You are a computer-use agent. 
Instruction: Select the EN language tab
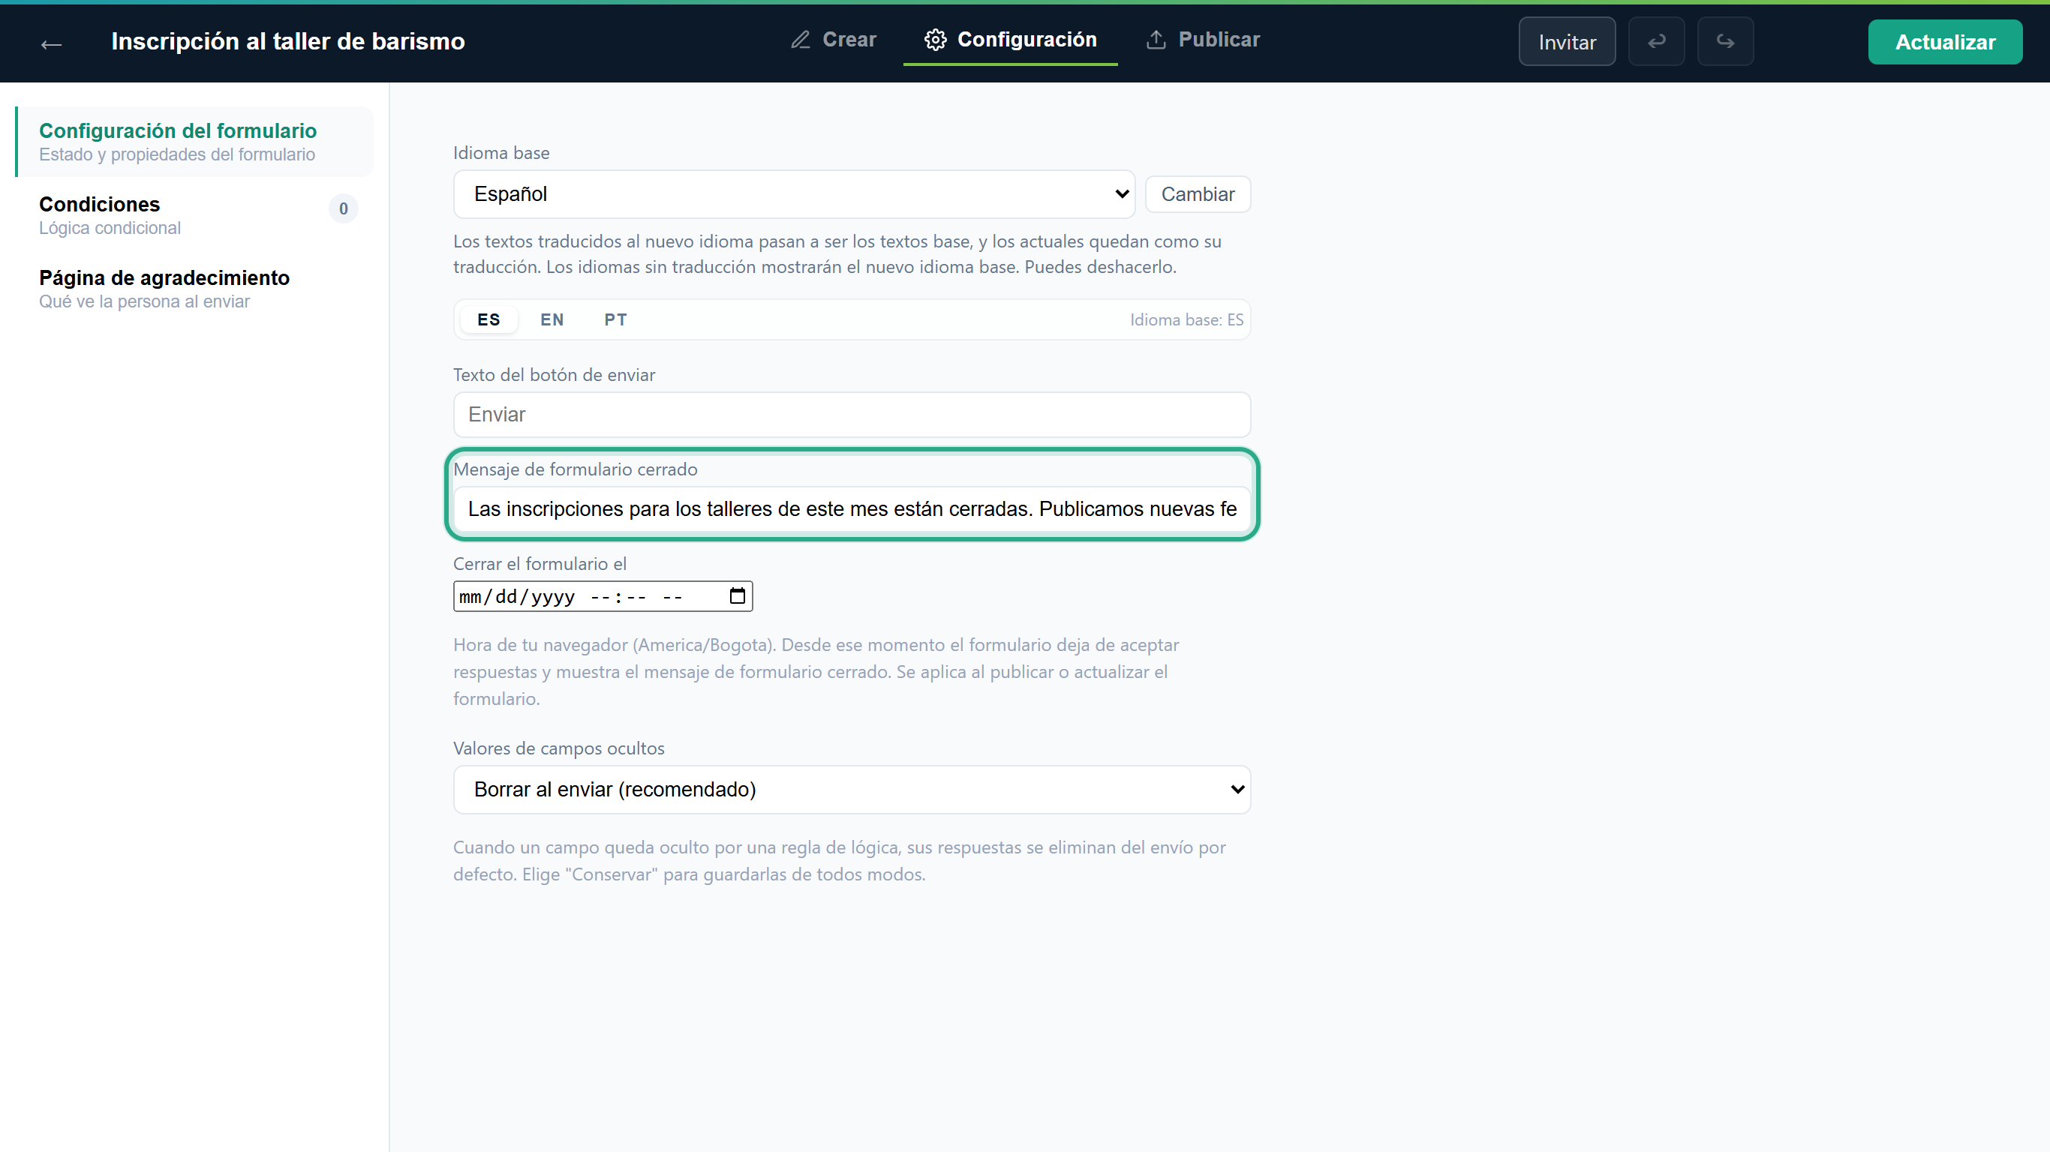pos(552,319)
